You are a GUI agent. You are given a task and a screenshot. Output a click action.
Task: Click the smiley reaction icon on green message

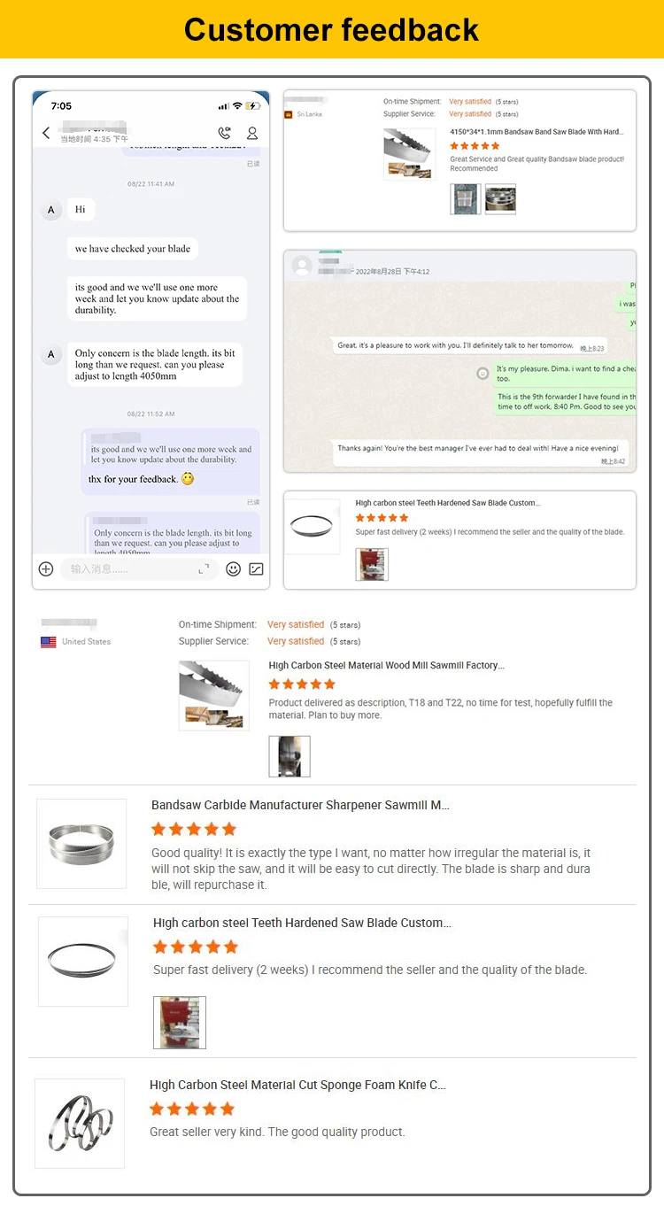click(483, 374)
